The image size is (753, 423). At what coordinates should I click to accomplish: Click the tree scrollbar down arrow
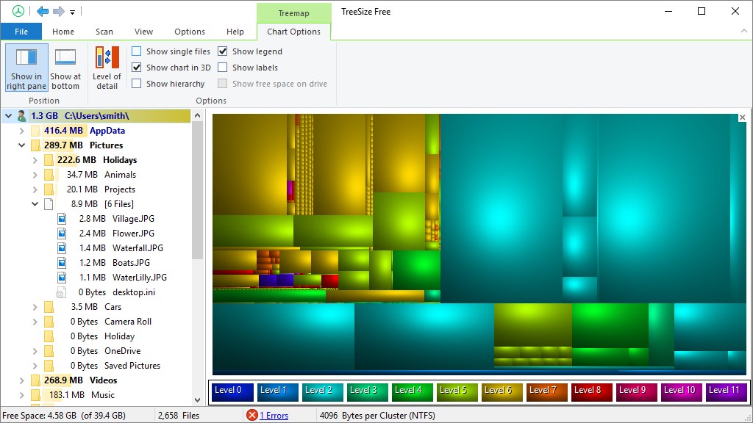coord(197,400)
